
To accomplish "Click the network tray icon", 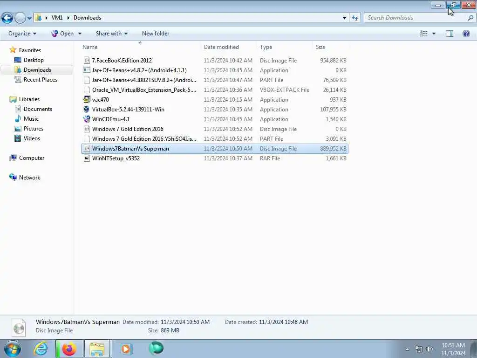I will pyautogui.click(x=419, y=349).
